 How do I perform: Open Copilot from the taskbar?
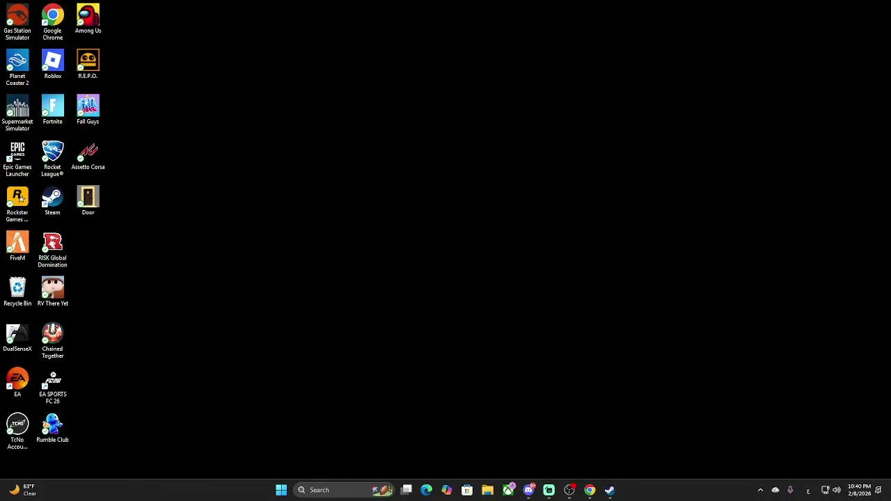tap(447, 490)
